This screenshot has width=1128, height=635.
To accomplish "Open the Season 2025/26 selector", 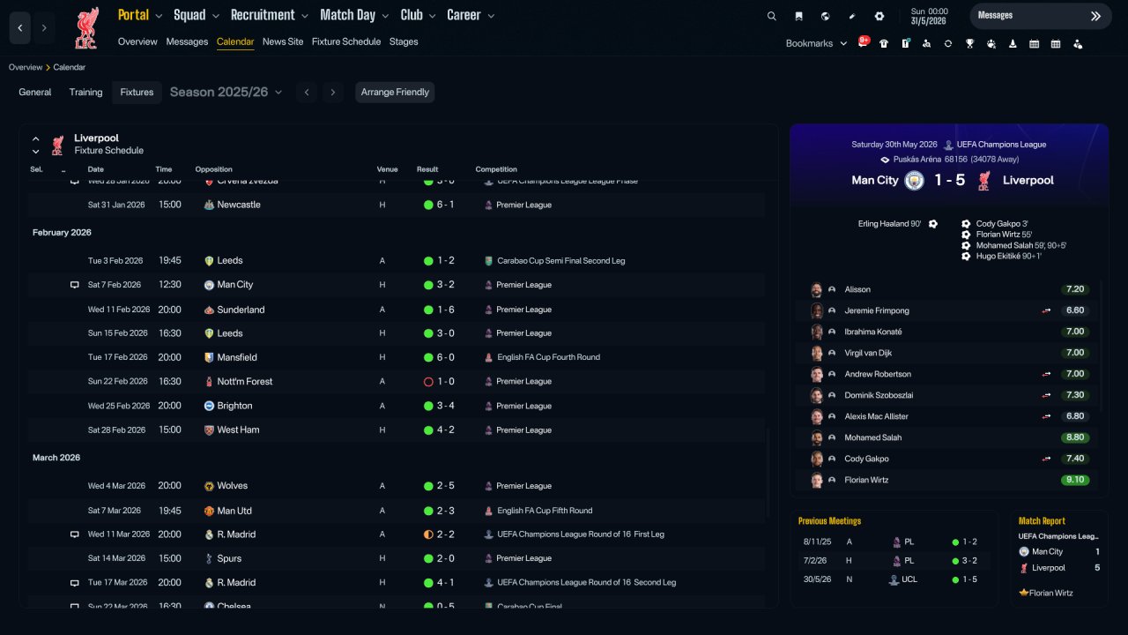I will click(x=226, y=92).
